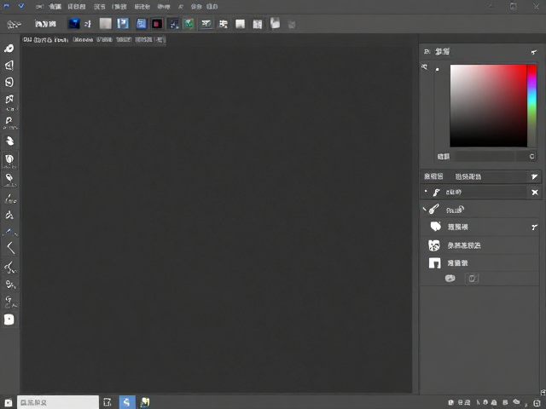Switch to the first tab of the lower right panel
The image size is (546, 409).
pyautogui.click(x=433, y=176)
